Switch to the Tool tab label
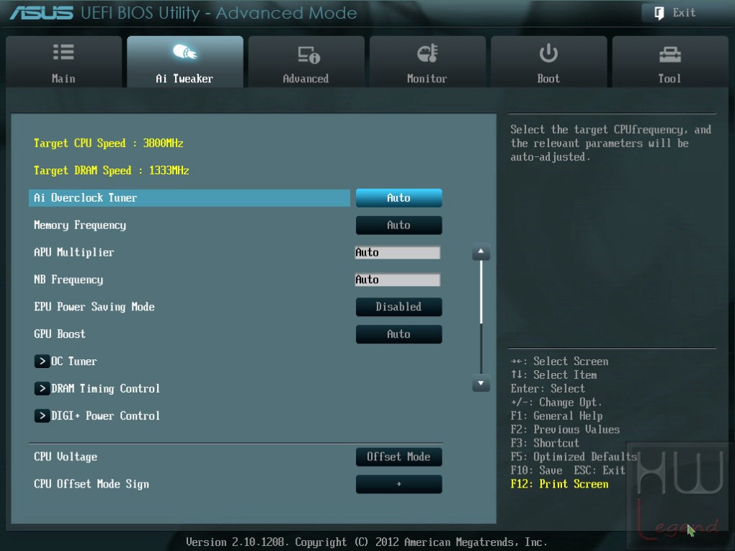 point(669,79)
